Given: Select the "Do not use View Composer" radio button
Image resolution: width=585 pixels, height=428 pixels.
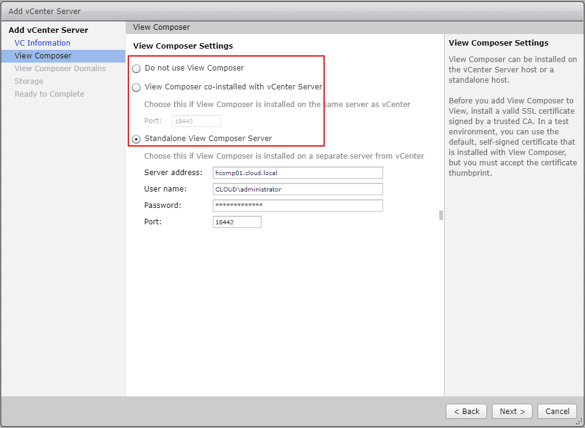Looking at the screenshot, I should (x=136, y=68).
